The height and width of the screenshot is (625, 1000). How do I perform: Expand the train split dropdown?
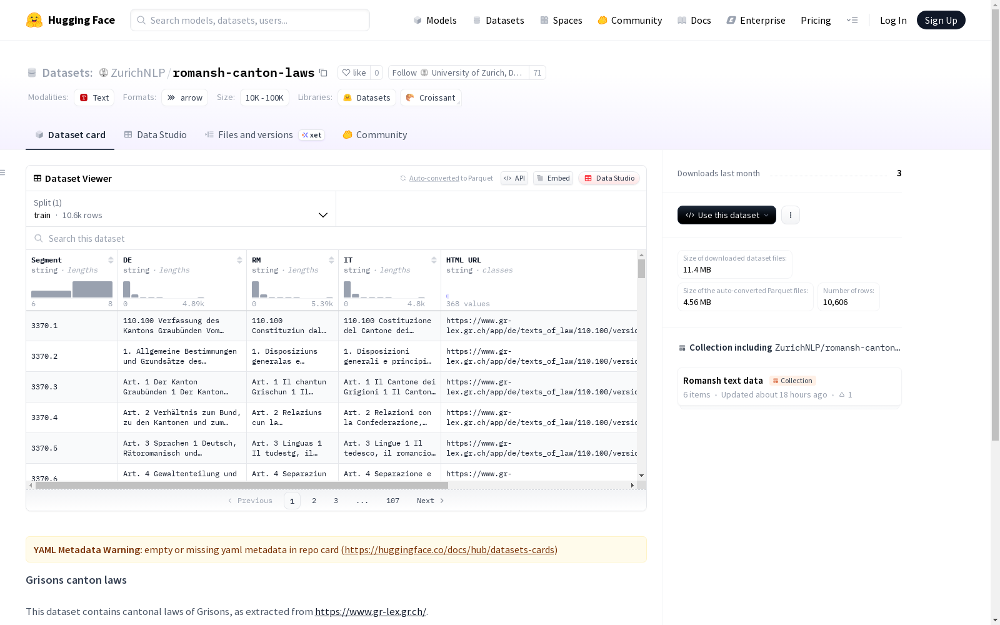pyautogui.click(x=181, y=209)
